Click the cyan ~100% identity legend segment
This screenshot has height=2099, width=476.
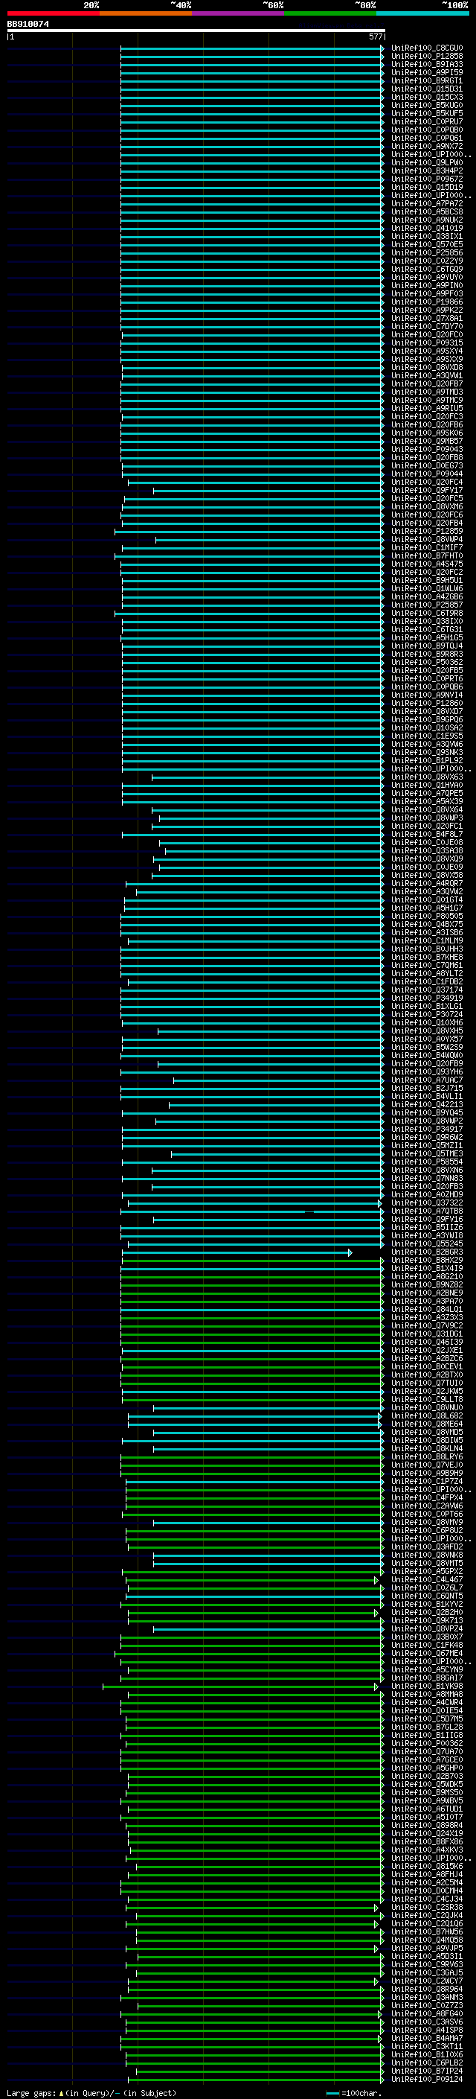click(x=422, y=13)
